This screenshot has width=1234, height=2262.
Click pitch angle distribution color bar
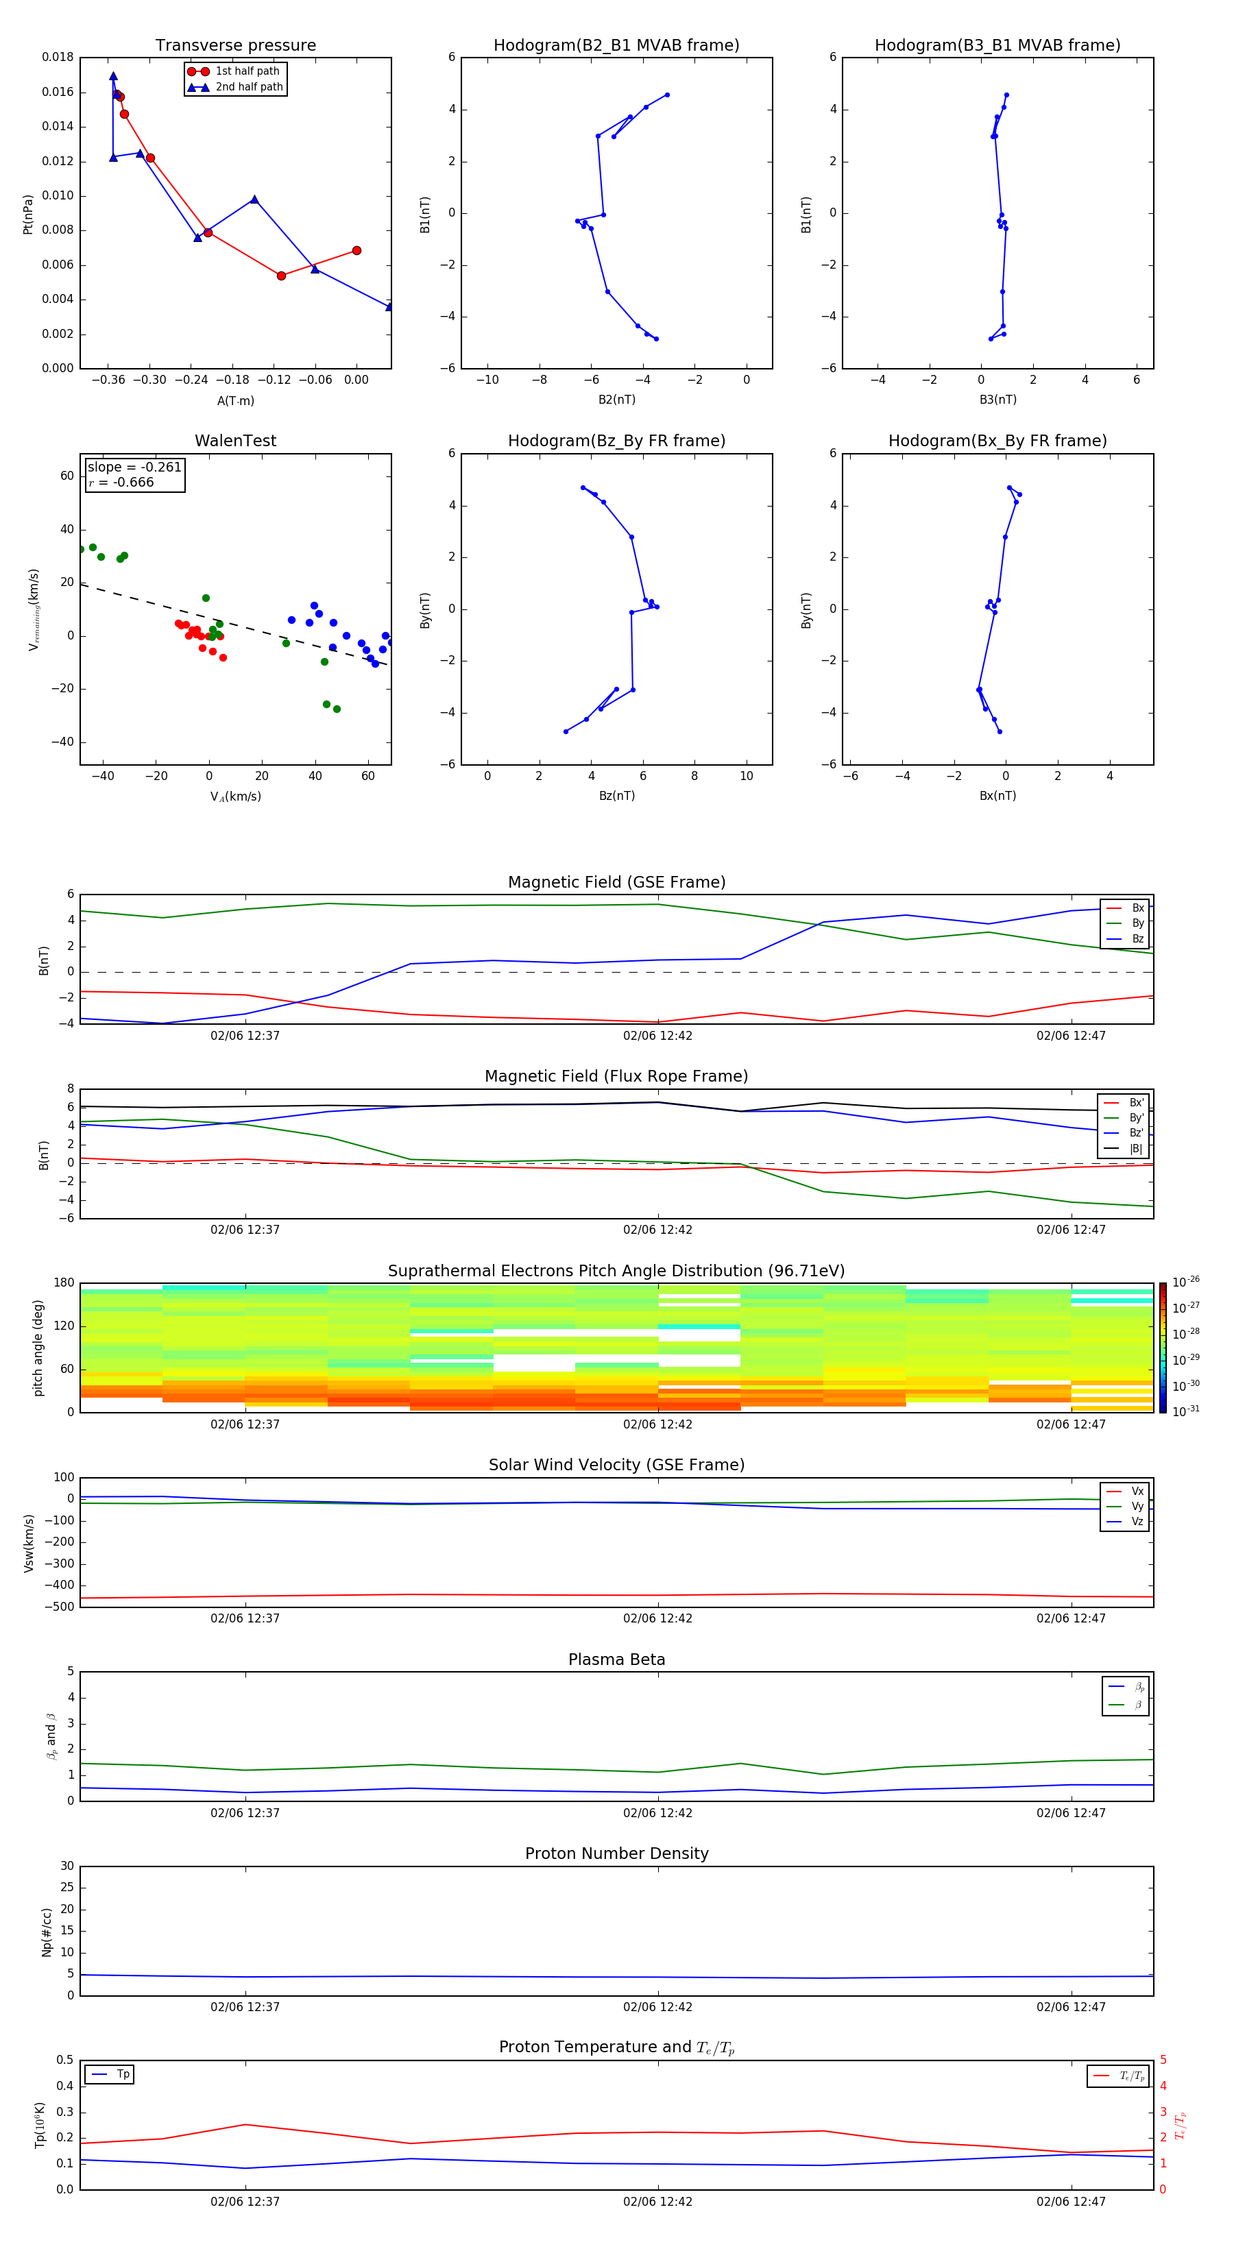1163,1348
